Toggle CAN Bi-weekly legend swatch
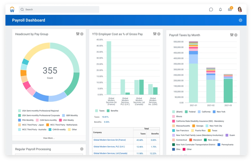252x162 pixels. pyautogui.click(x=50, y=129)
